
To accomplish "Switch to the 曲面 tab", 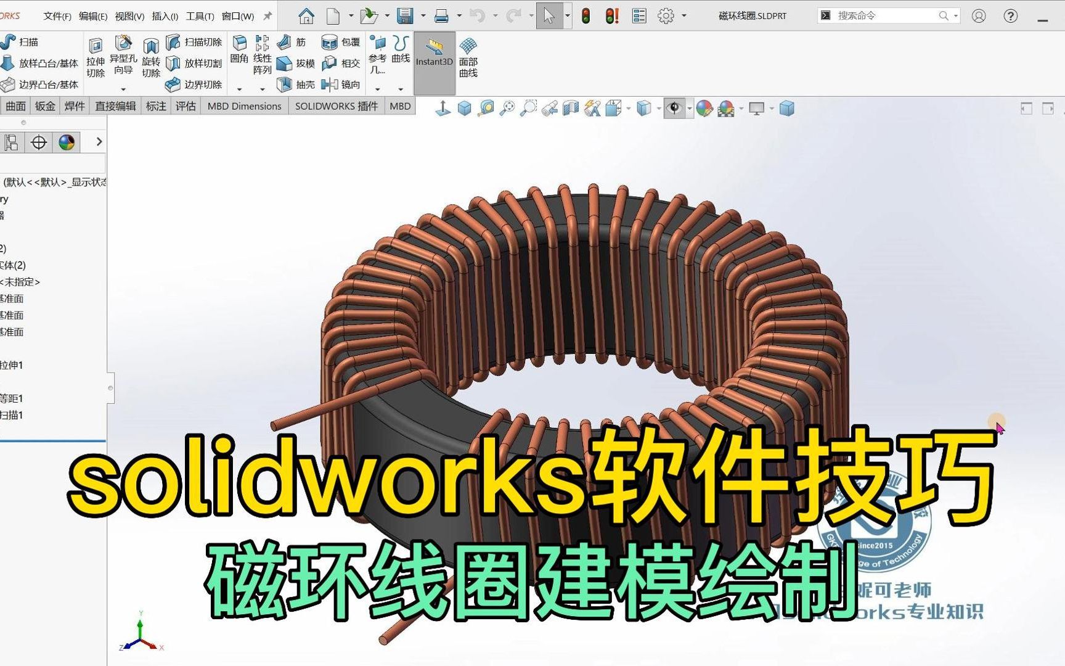I will 15,106.
